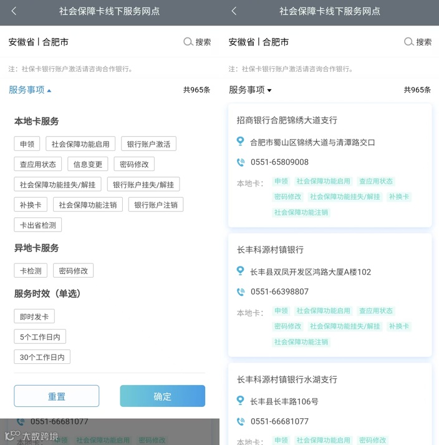Tap address 合肥市蜀山区锦绣大道与清潭路交口

point(312,142)
